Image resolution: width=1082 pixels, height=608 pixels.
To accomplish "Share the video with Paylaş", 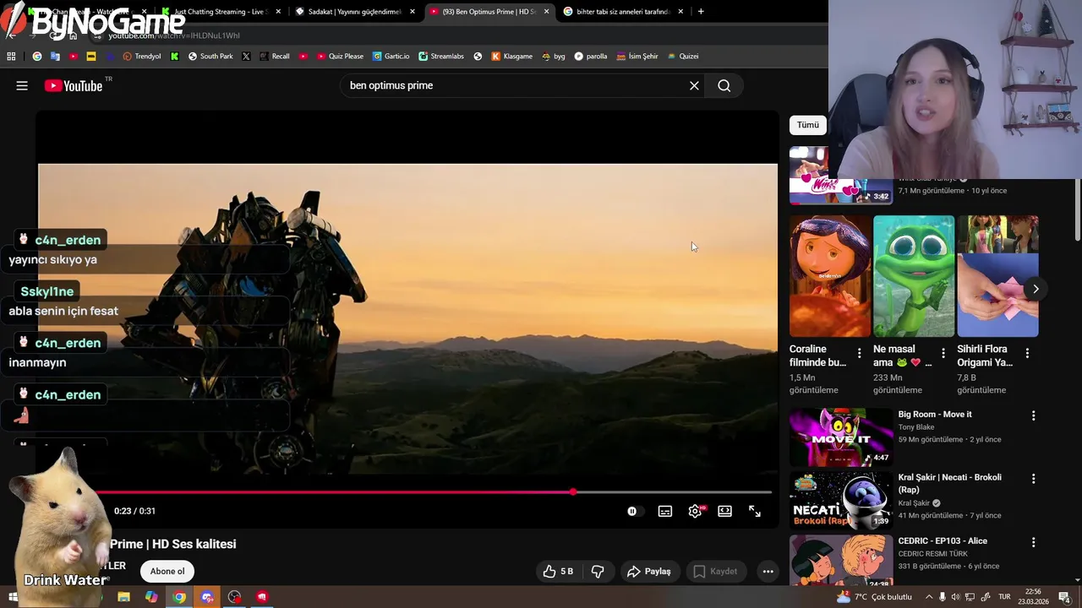I will (x=648, y=571).
